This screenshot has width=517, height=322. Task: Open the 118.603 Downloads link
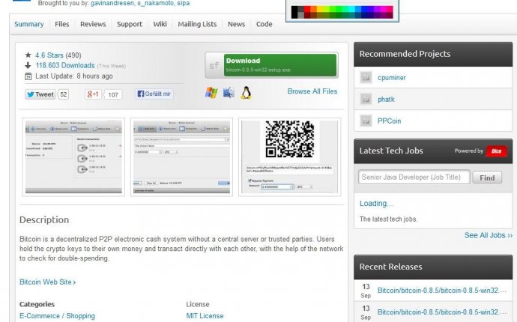pyautogui.click(x=65, y=65)
